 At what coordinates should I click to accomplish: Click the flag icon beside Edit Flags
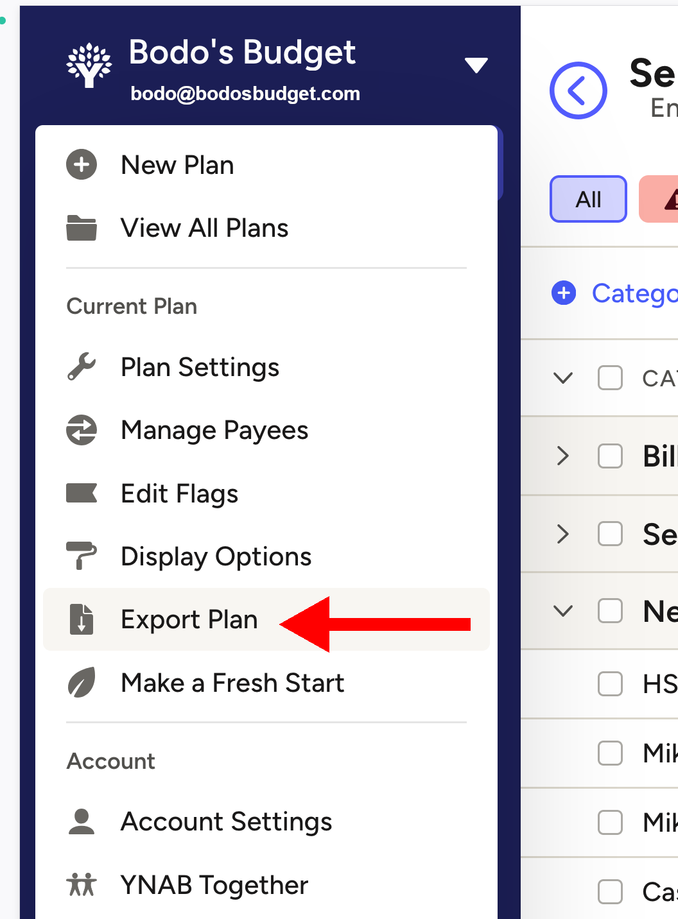pyautogui.click(x=82, y=494)
